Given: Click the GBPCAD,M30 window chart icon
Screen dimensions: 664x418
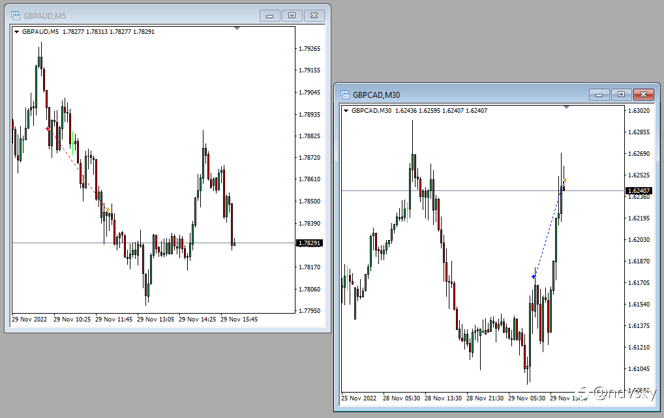Looking at the screenshot, I should pos(345,95).
